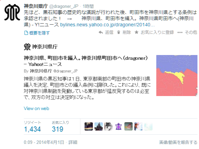Click the trash icon to delete tweet

tap(118, 32)
